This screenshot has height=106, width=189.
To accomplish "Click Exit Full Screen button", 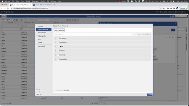I will (x=169, y=12).
